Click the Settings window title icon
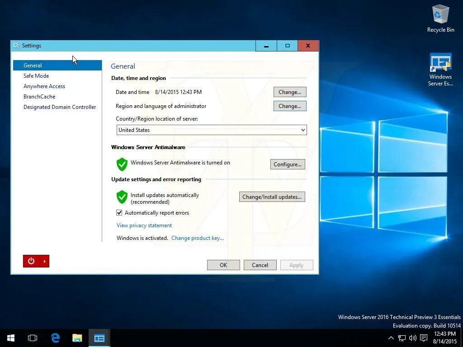This screenshot has height=347, width=463. (16, 46)
